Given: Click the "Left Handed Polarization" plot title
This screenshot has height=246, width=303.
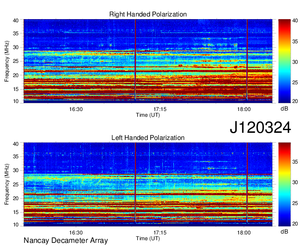Looking at the screenshot, I should tap(148, 138).
